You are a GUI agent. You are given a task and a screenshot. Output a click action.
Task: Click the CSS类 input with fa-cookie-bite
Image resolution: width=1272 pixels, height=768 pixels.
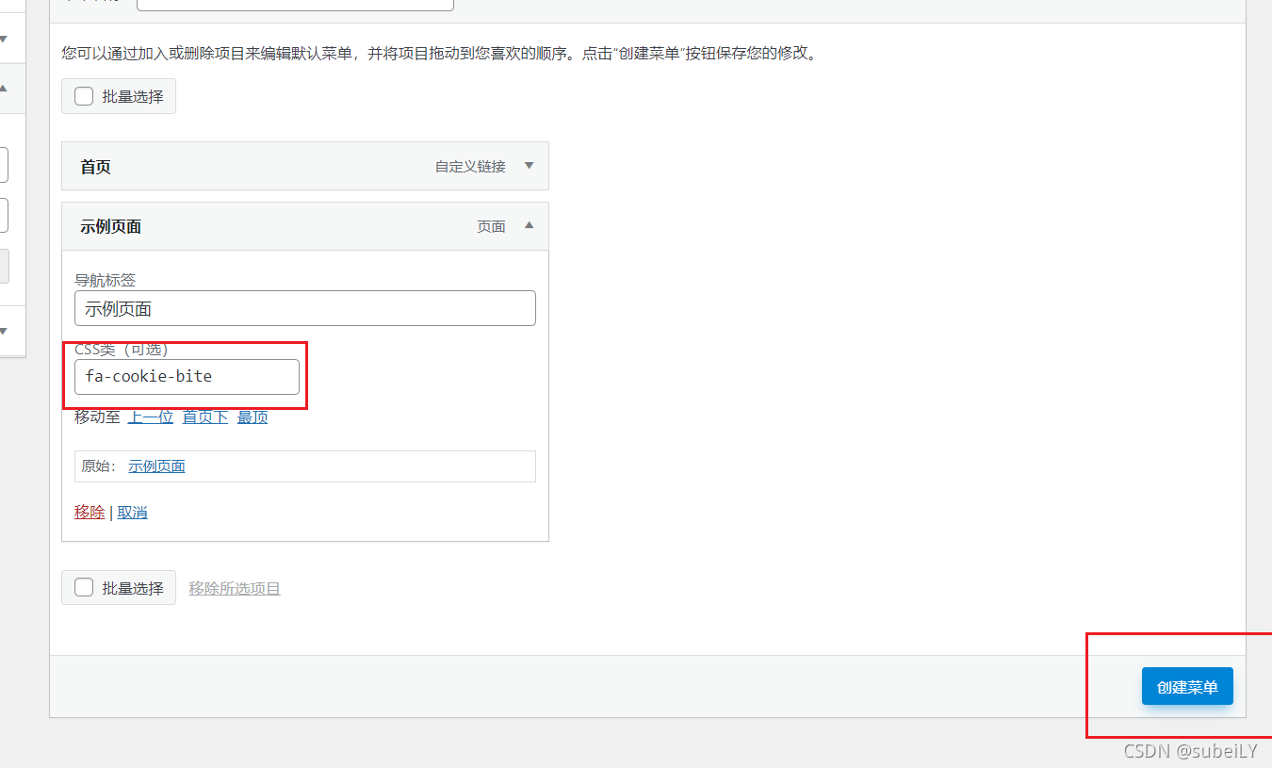pos(187,376)
